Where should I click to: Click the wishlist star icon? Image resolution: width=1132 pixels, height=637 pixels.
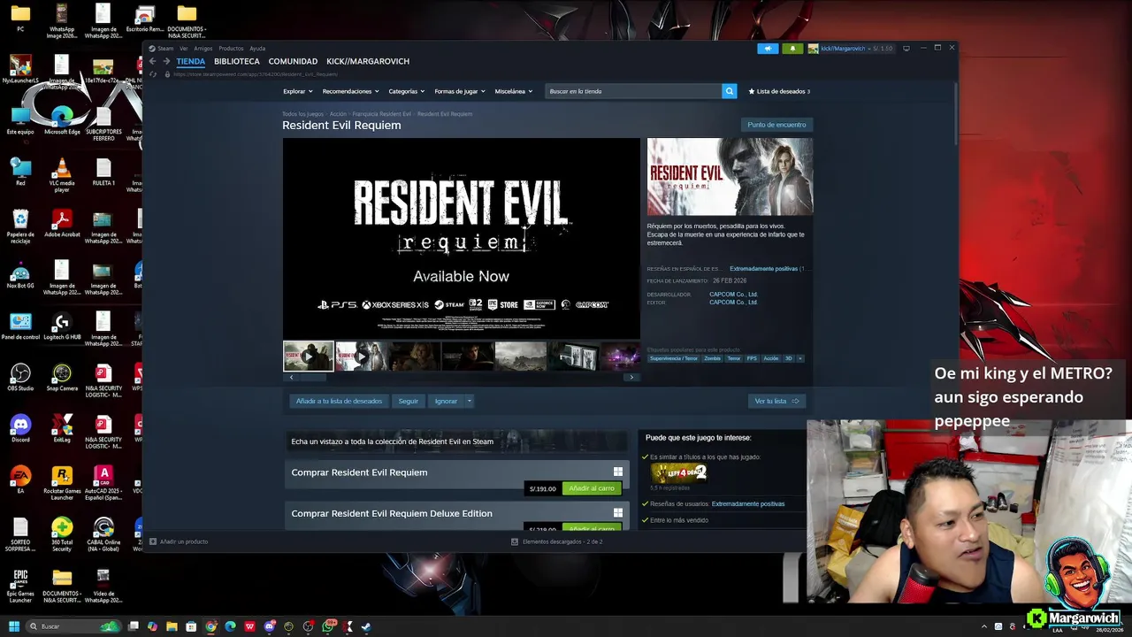(752, 91)
